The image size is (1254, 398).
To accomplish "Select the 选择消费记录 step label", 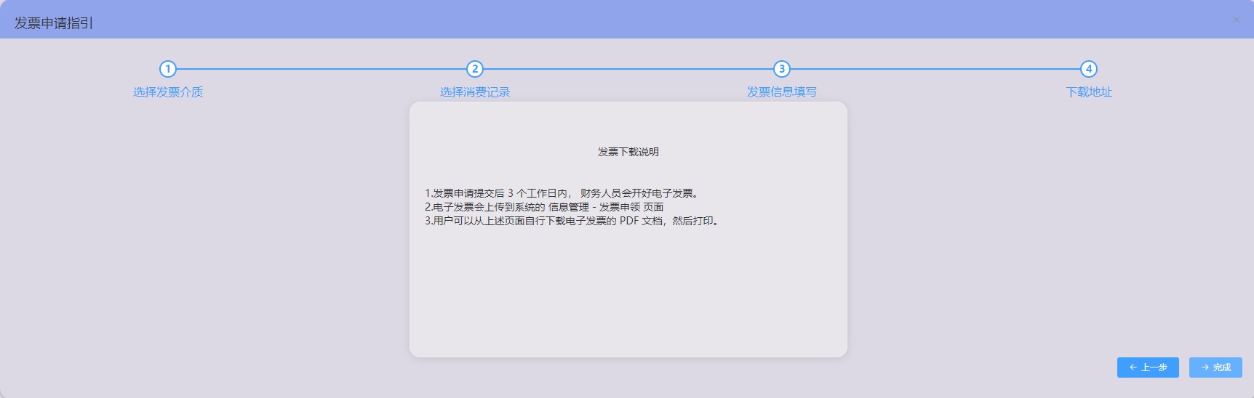I will 475,92.
